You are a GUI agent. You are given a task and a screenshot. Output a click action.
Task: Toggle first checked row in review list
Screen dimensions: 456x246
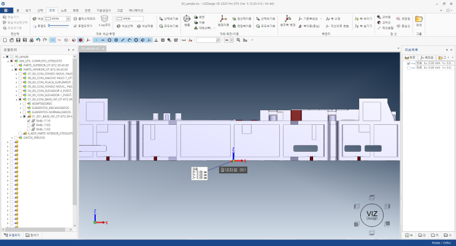tap(409, 63)
